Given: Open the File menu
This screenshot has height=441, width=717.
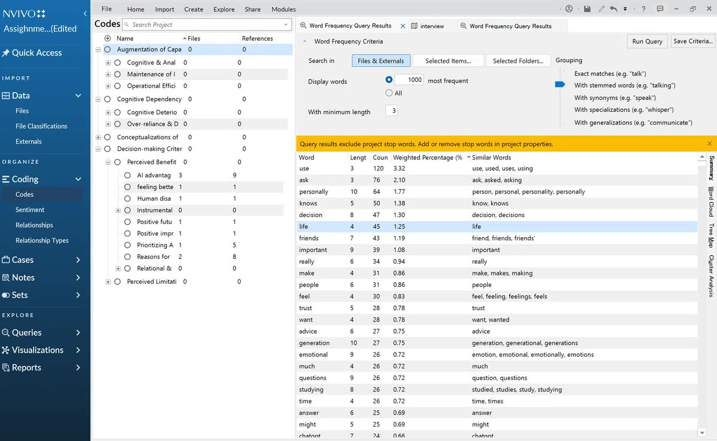Looking at the screenshot, I should click(x=106, y=9).
